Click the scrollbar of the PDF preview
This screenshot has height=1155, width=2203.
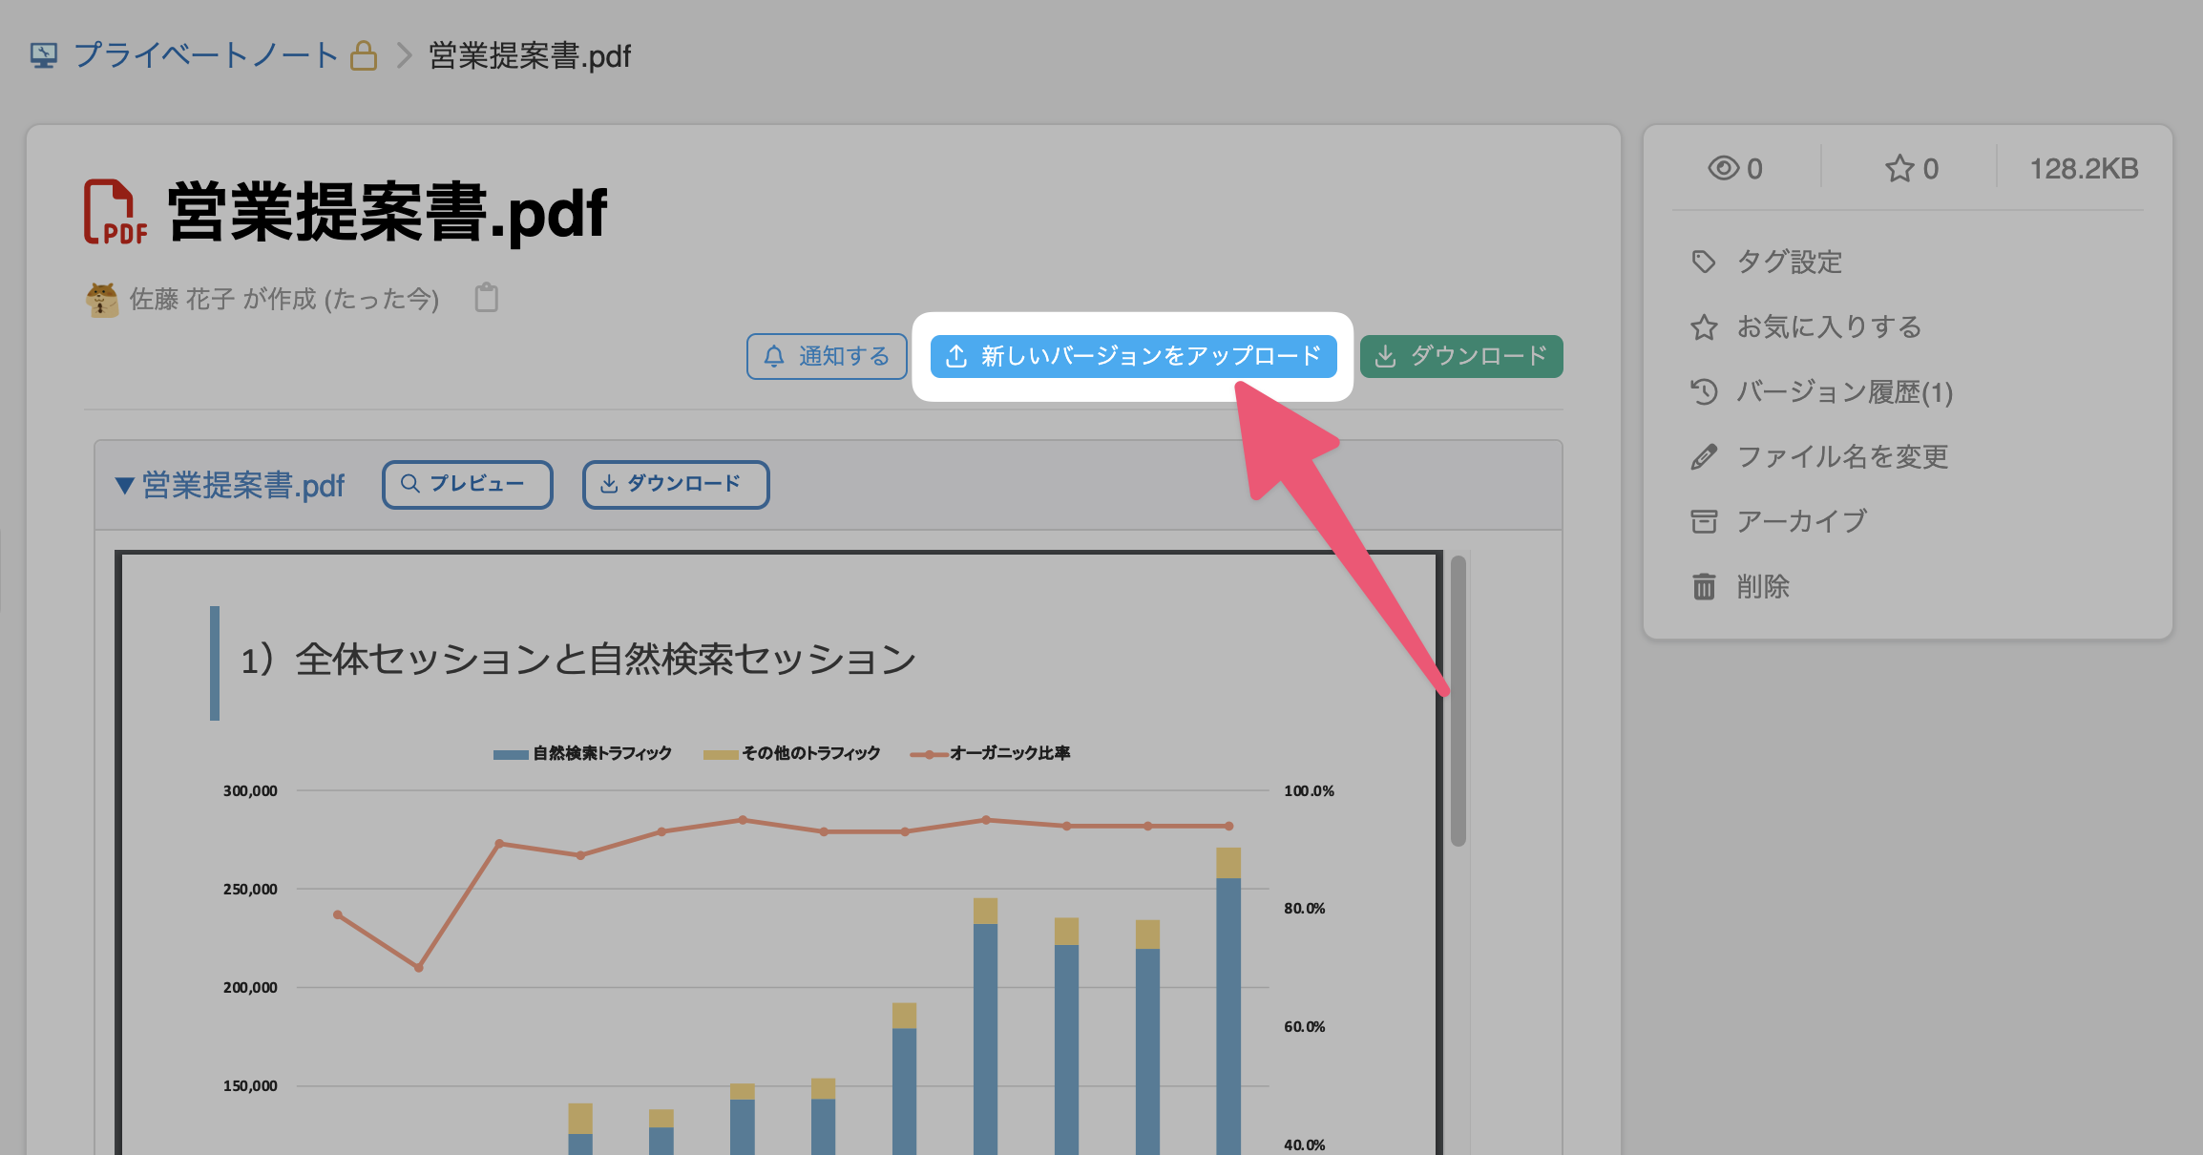pos(1458,701)
